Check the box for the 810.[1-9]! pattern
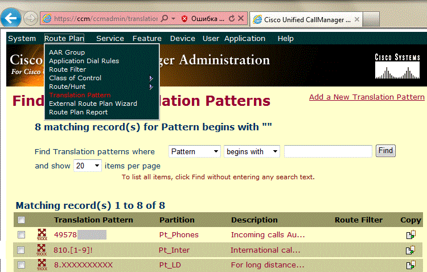This screenshot has height=272, width=427. 22,250
